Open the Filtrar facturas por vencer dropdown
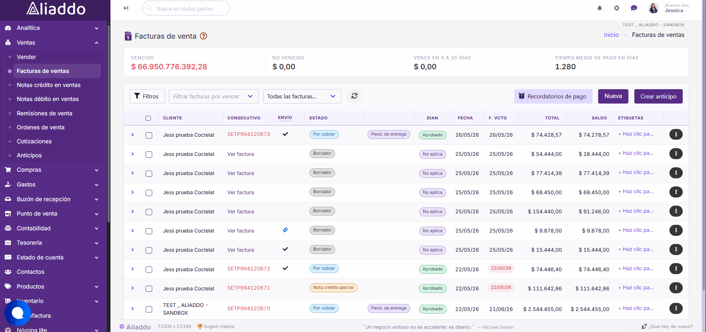Viewport: 706px width, 332px height. tap(214, 97)
